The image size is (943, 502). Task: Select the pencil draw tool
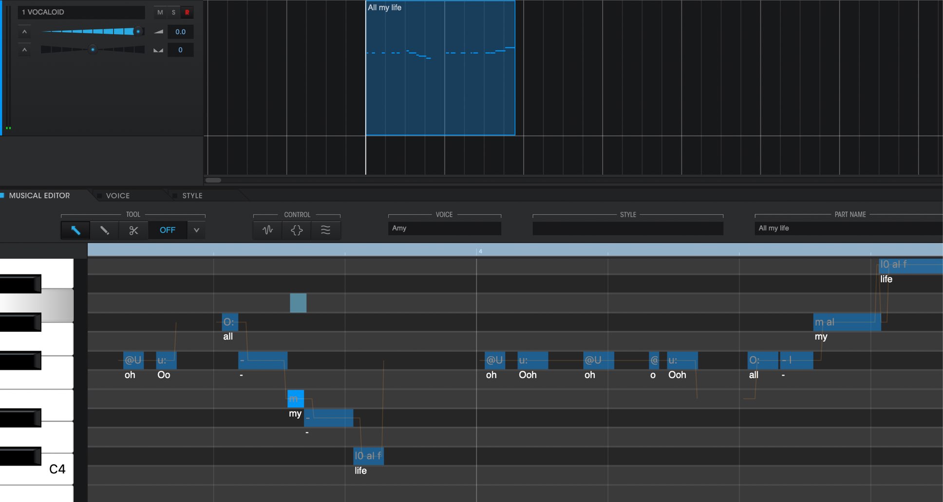[104, 230]
